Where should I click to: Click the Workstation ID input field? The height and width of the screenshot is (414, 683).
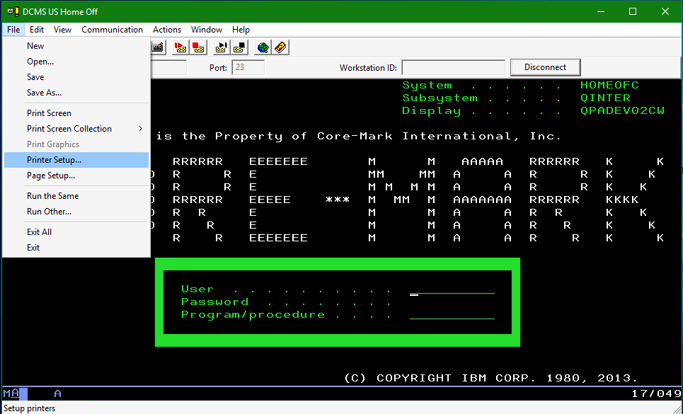453,68
